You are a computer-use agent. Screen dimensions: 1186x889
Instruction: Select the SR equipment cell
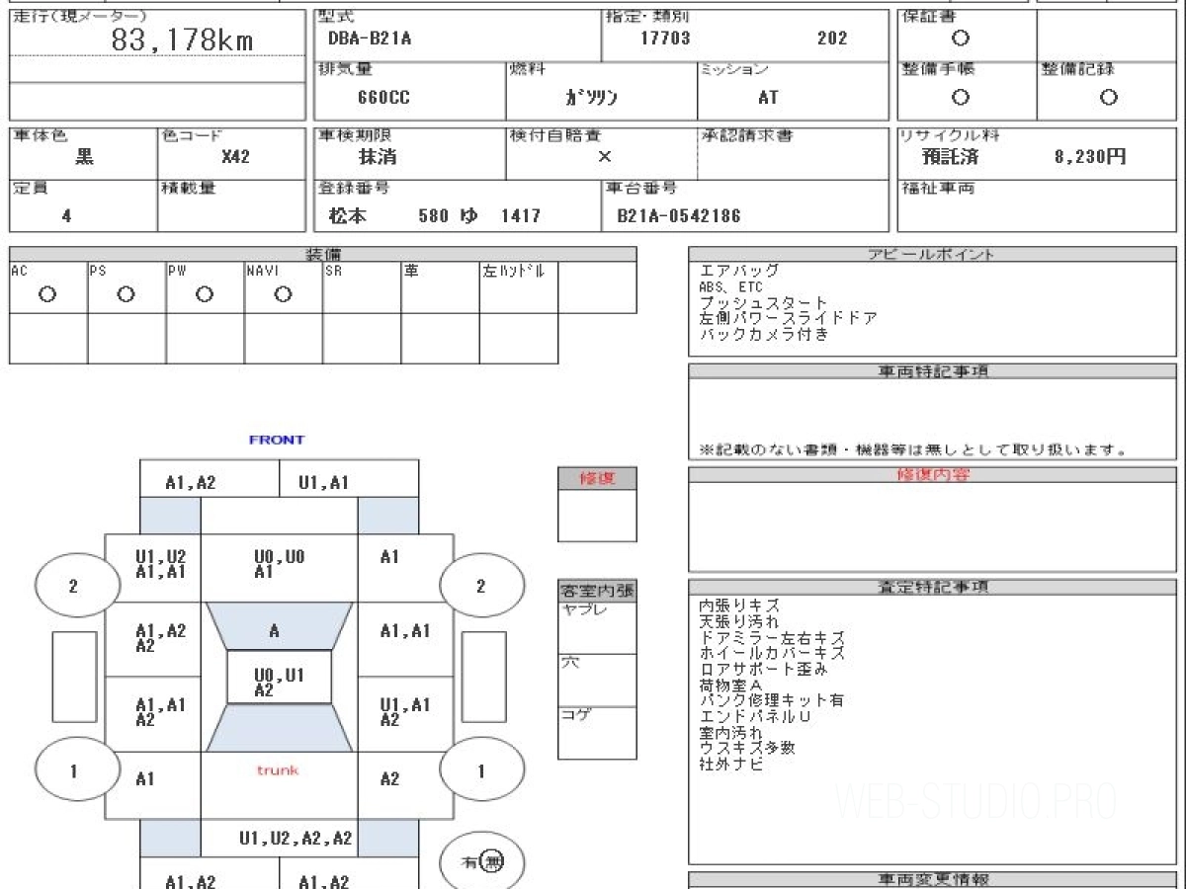pos(362,286)
